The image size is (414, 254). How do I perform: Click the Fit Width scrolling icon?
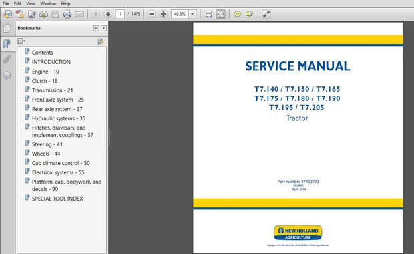(x=208, y=14)
